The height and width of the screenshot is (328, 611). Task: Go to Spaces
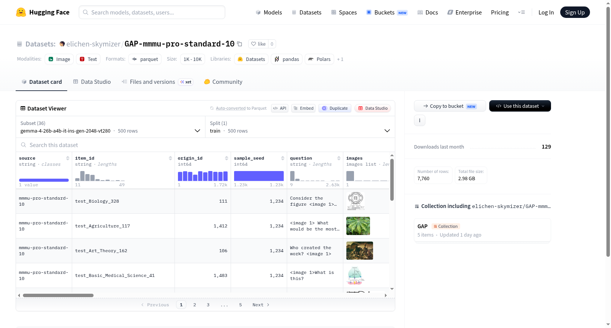[x=344, y=12]
